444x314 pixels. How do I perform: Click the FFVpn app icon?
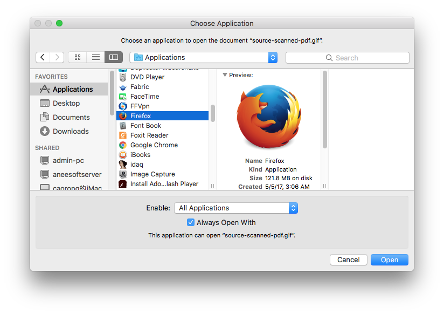[123, 106]
